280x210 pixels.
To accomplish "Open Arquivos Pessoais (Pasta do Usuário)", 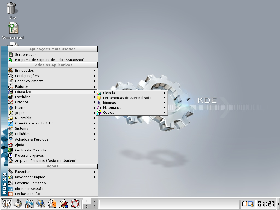I will [x=53, y=161].
